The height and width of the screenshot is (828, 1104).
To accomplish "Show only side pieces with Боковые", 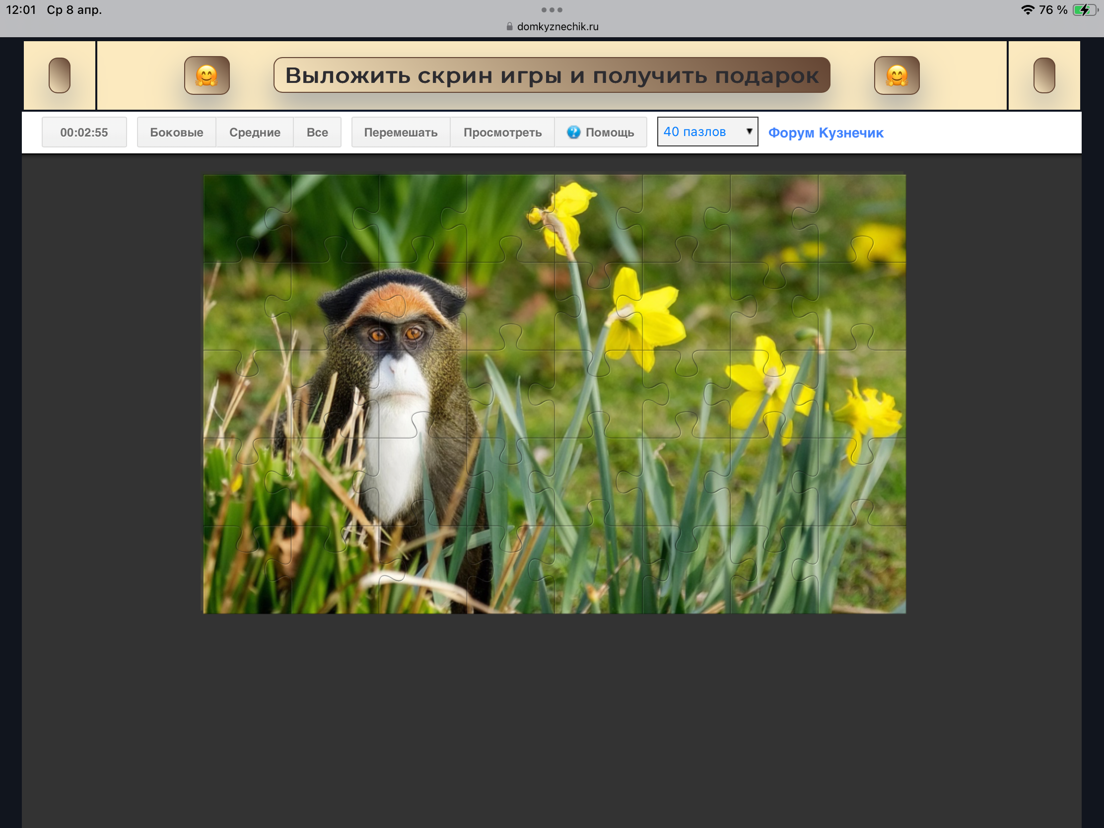I will 176,132.
